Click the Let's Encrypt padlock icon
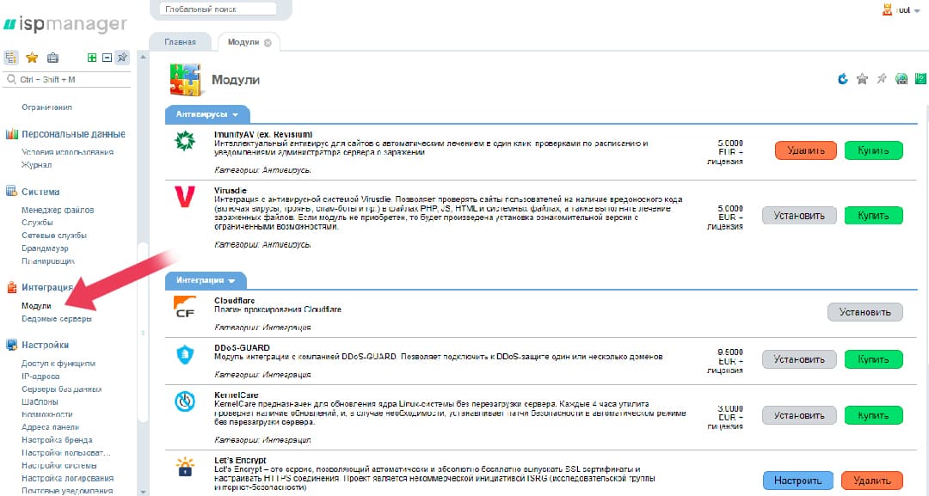 click(185, 467)
